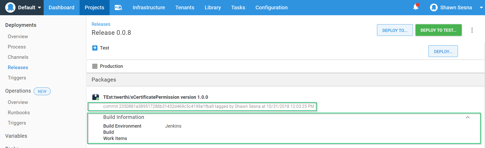Click the blue arrow icon beside Test
485x148 pixels.
pyautogui.click(x=95, y=48)
